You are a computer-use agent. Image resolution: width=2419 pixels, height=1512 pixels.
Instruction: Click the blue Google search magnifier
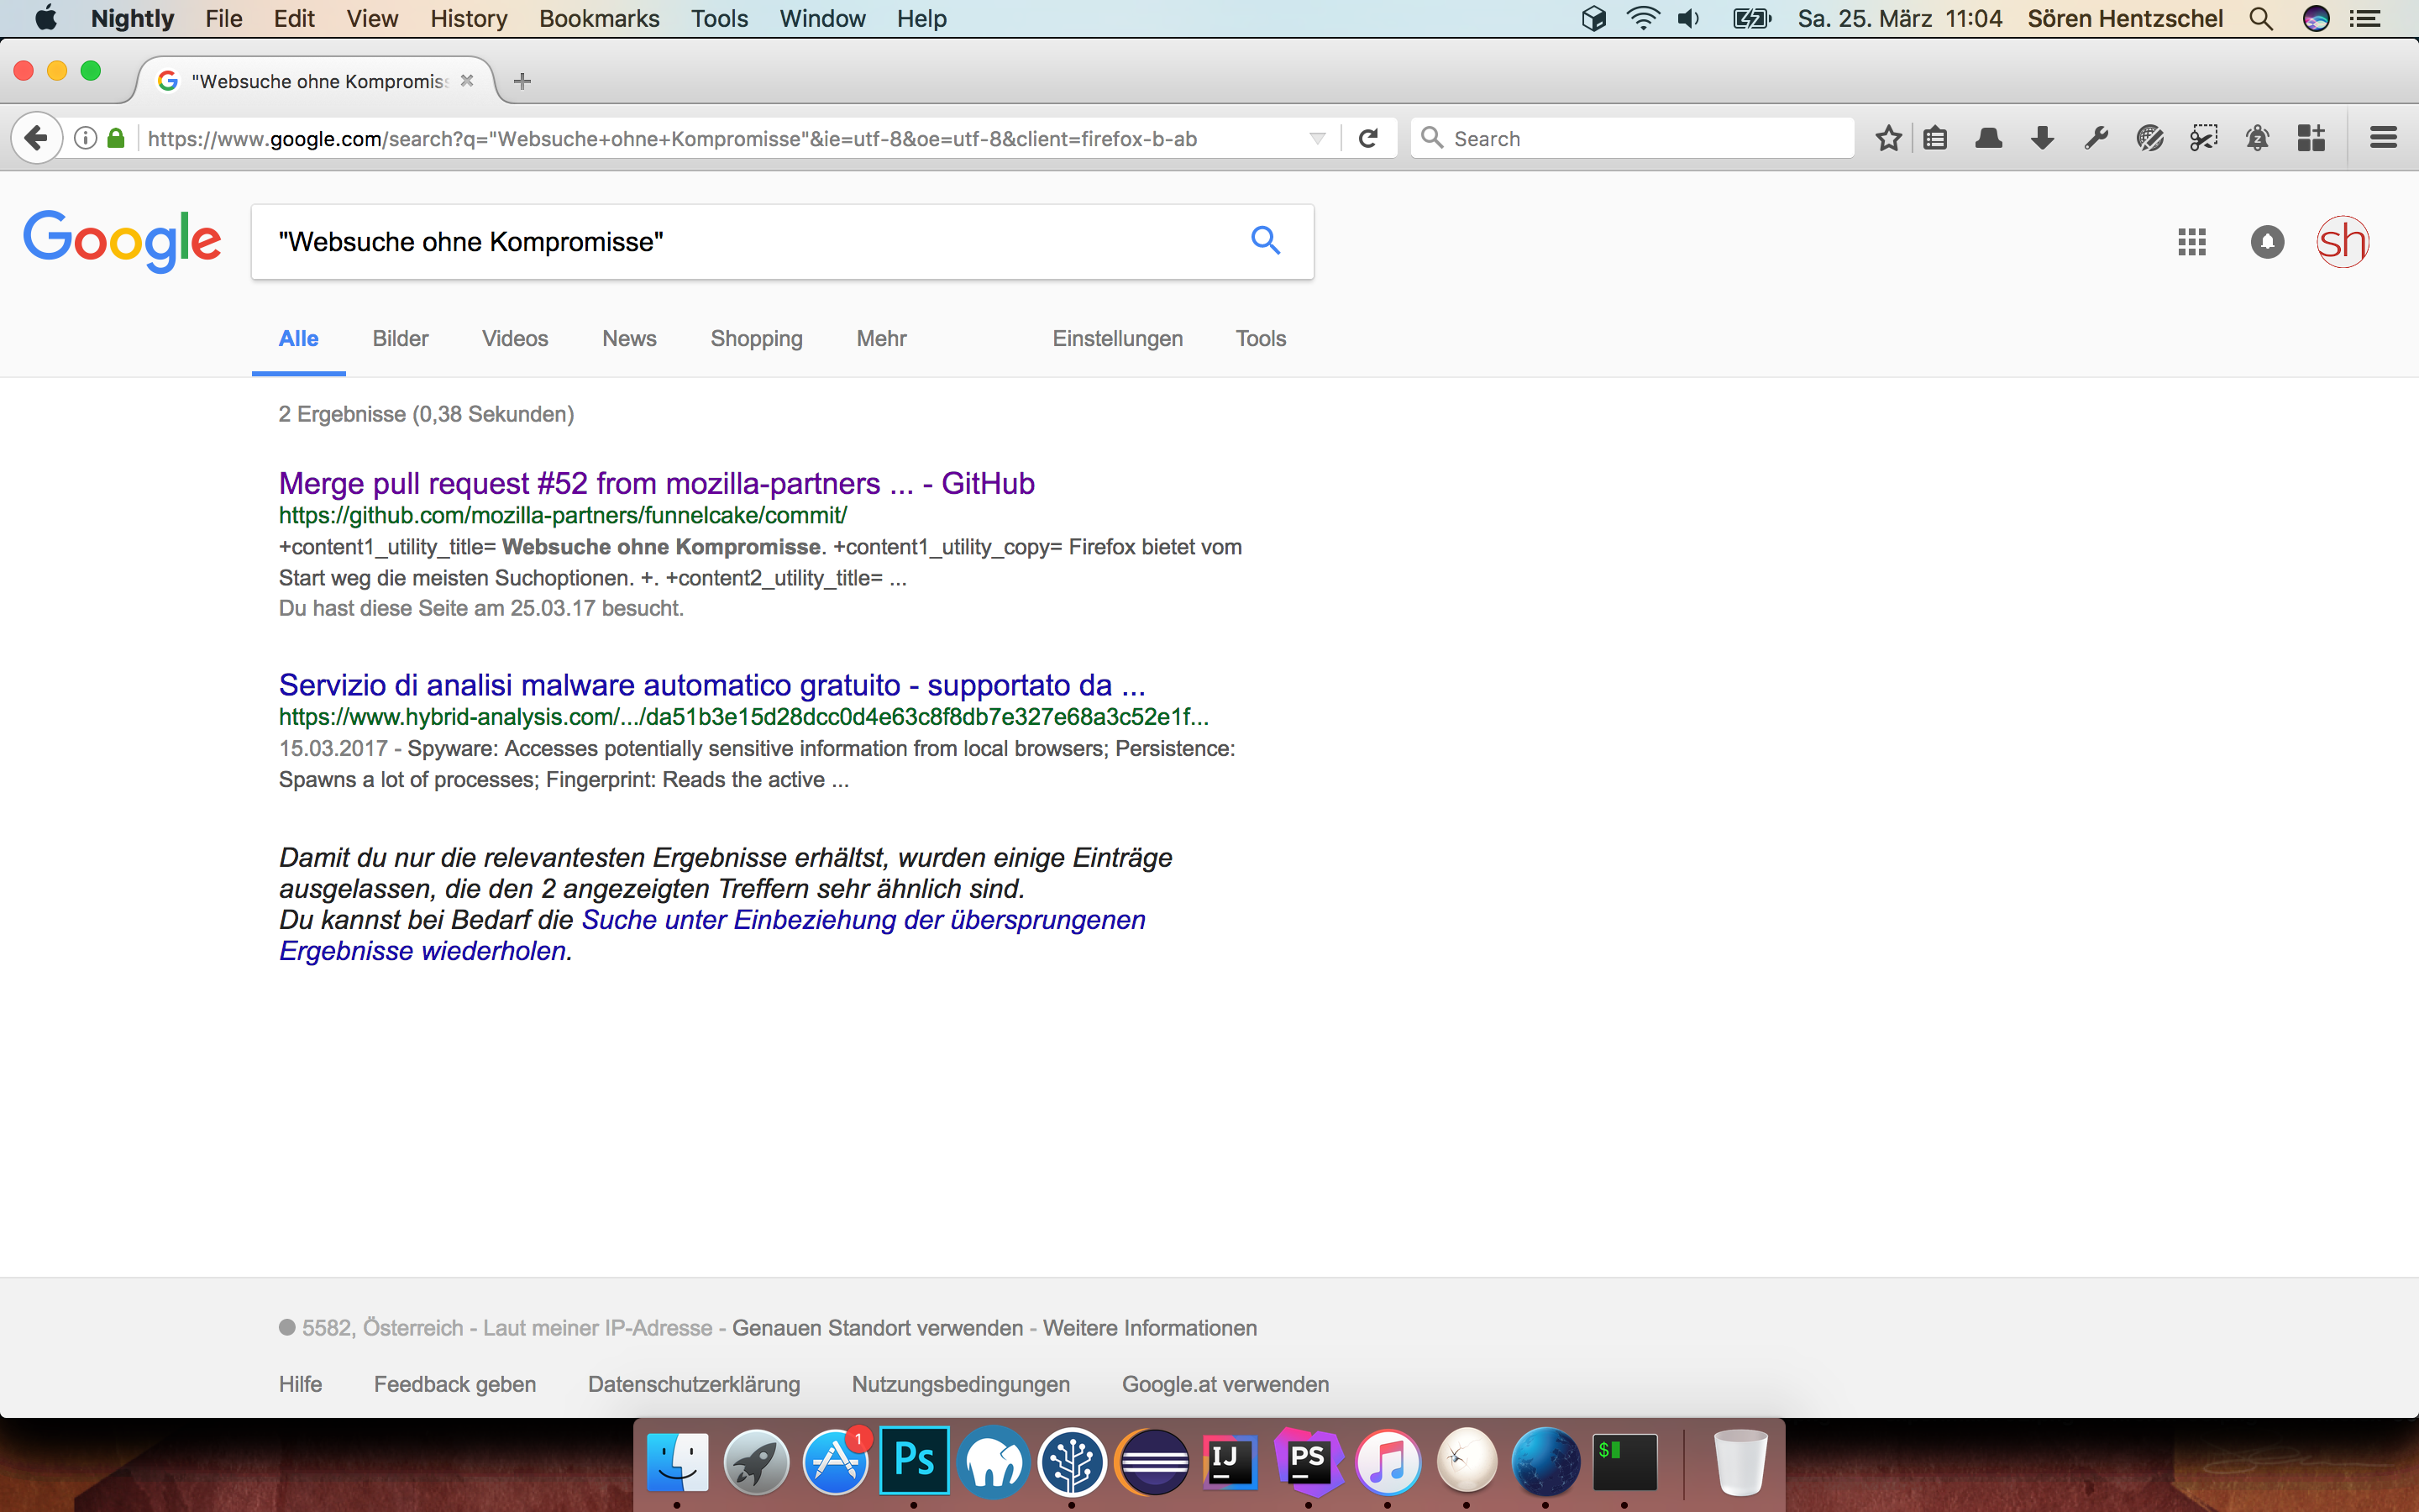(1266, 241)
